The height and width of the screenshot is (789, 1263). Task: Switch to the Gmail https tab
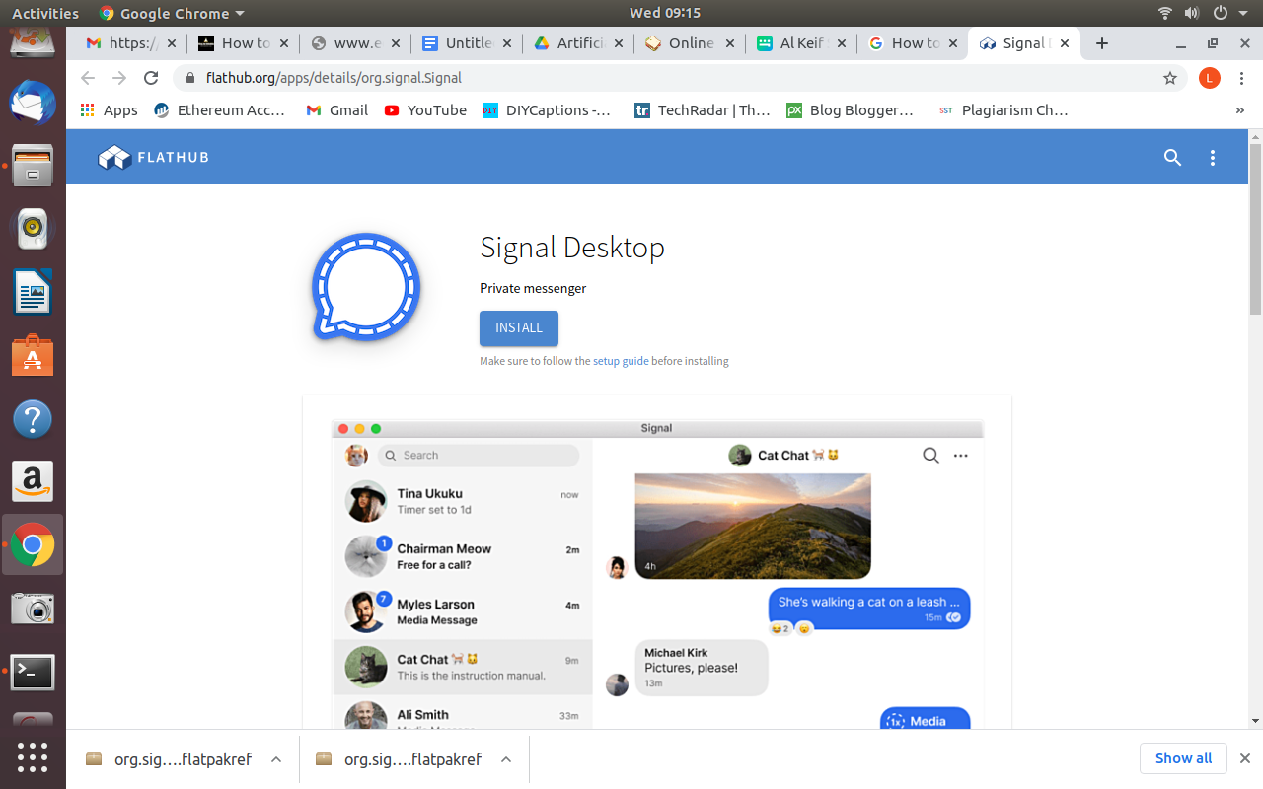(131, 43)
